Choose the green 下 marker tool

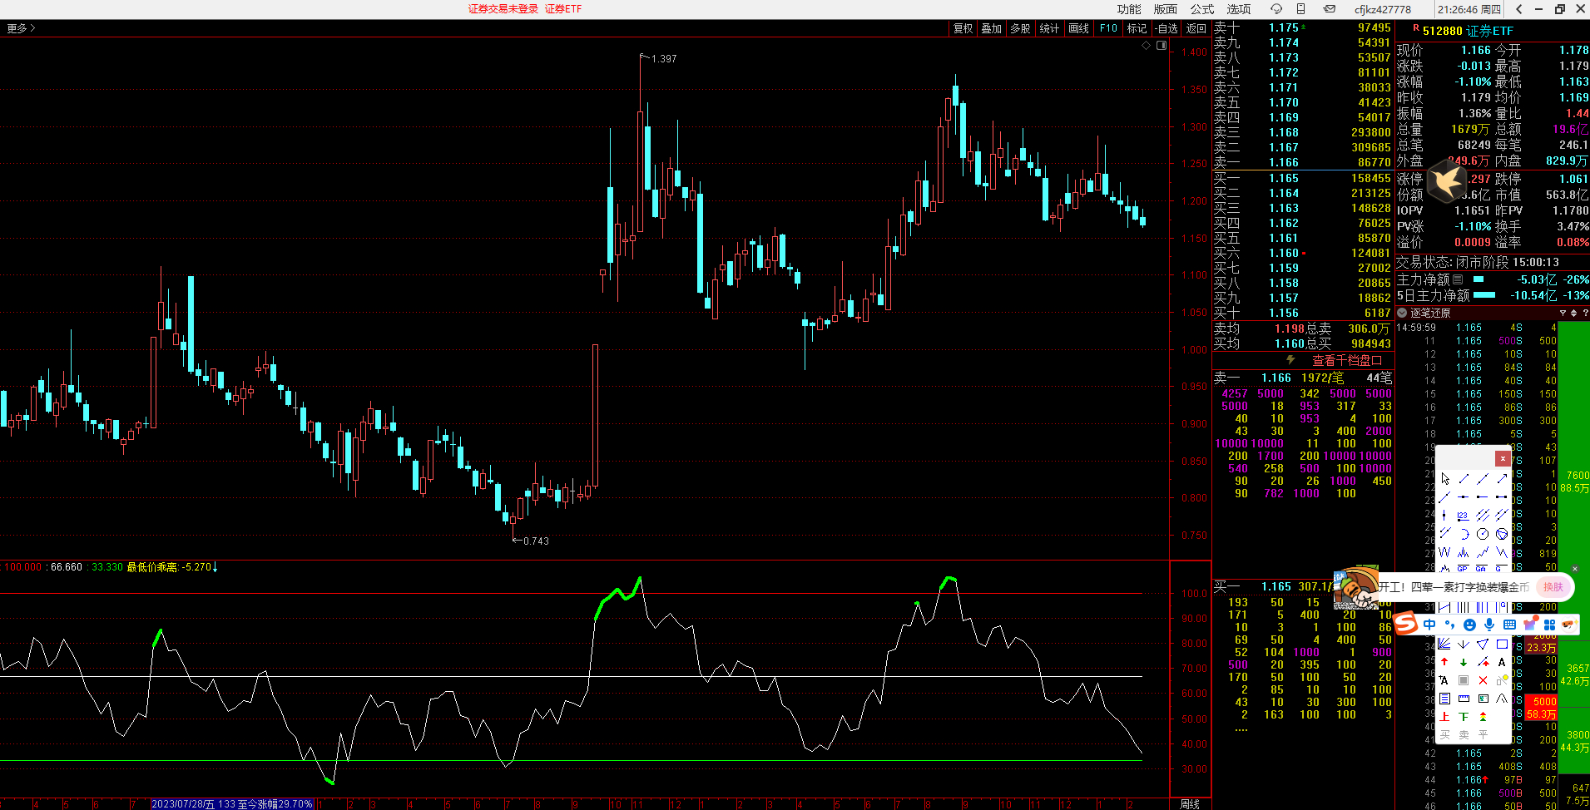click(1464, 717)
